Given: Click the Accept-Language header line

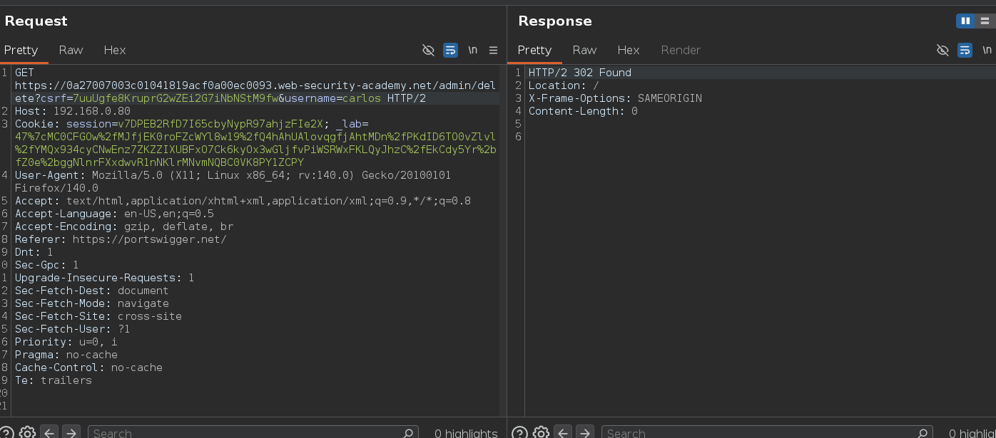Looking at the screenshot, I should point(114,214).
